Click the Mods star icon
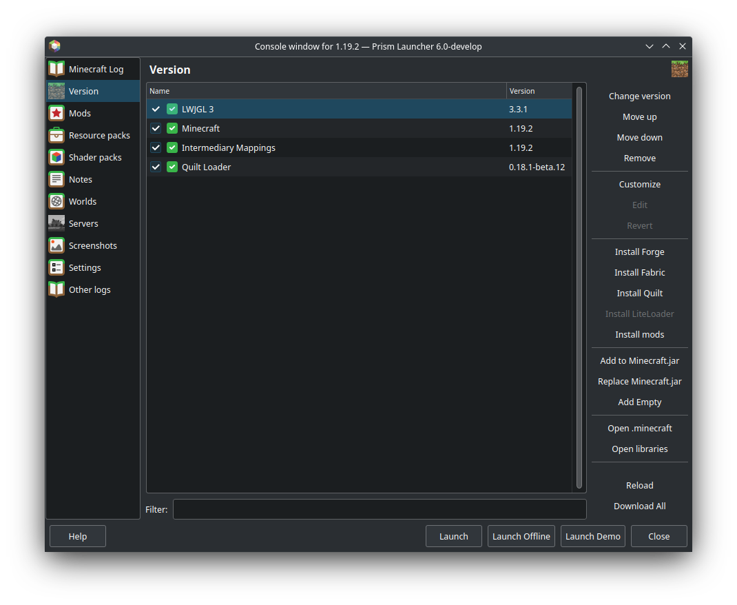The image size is (737, 605). [56, 113]
